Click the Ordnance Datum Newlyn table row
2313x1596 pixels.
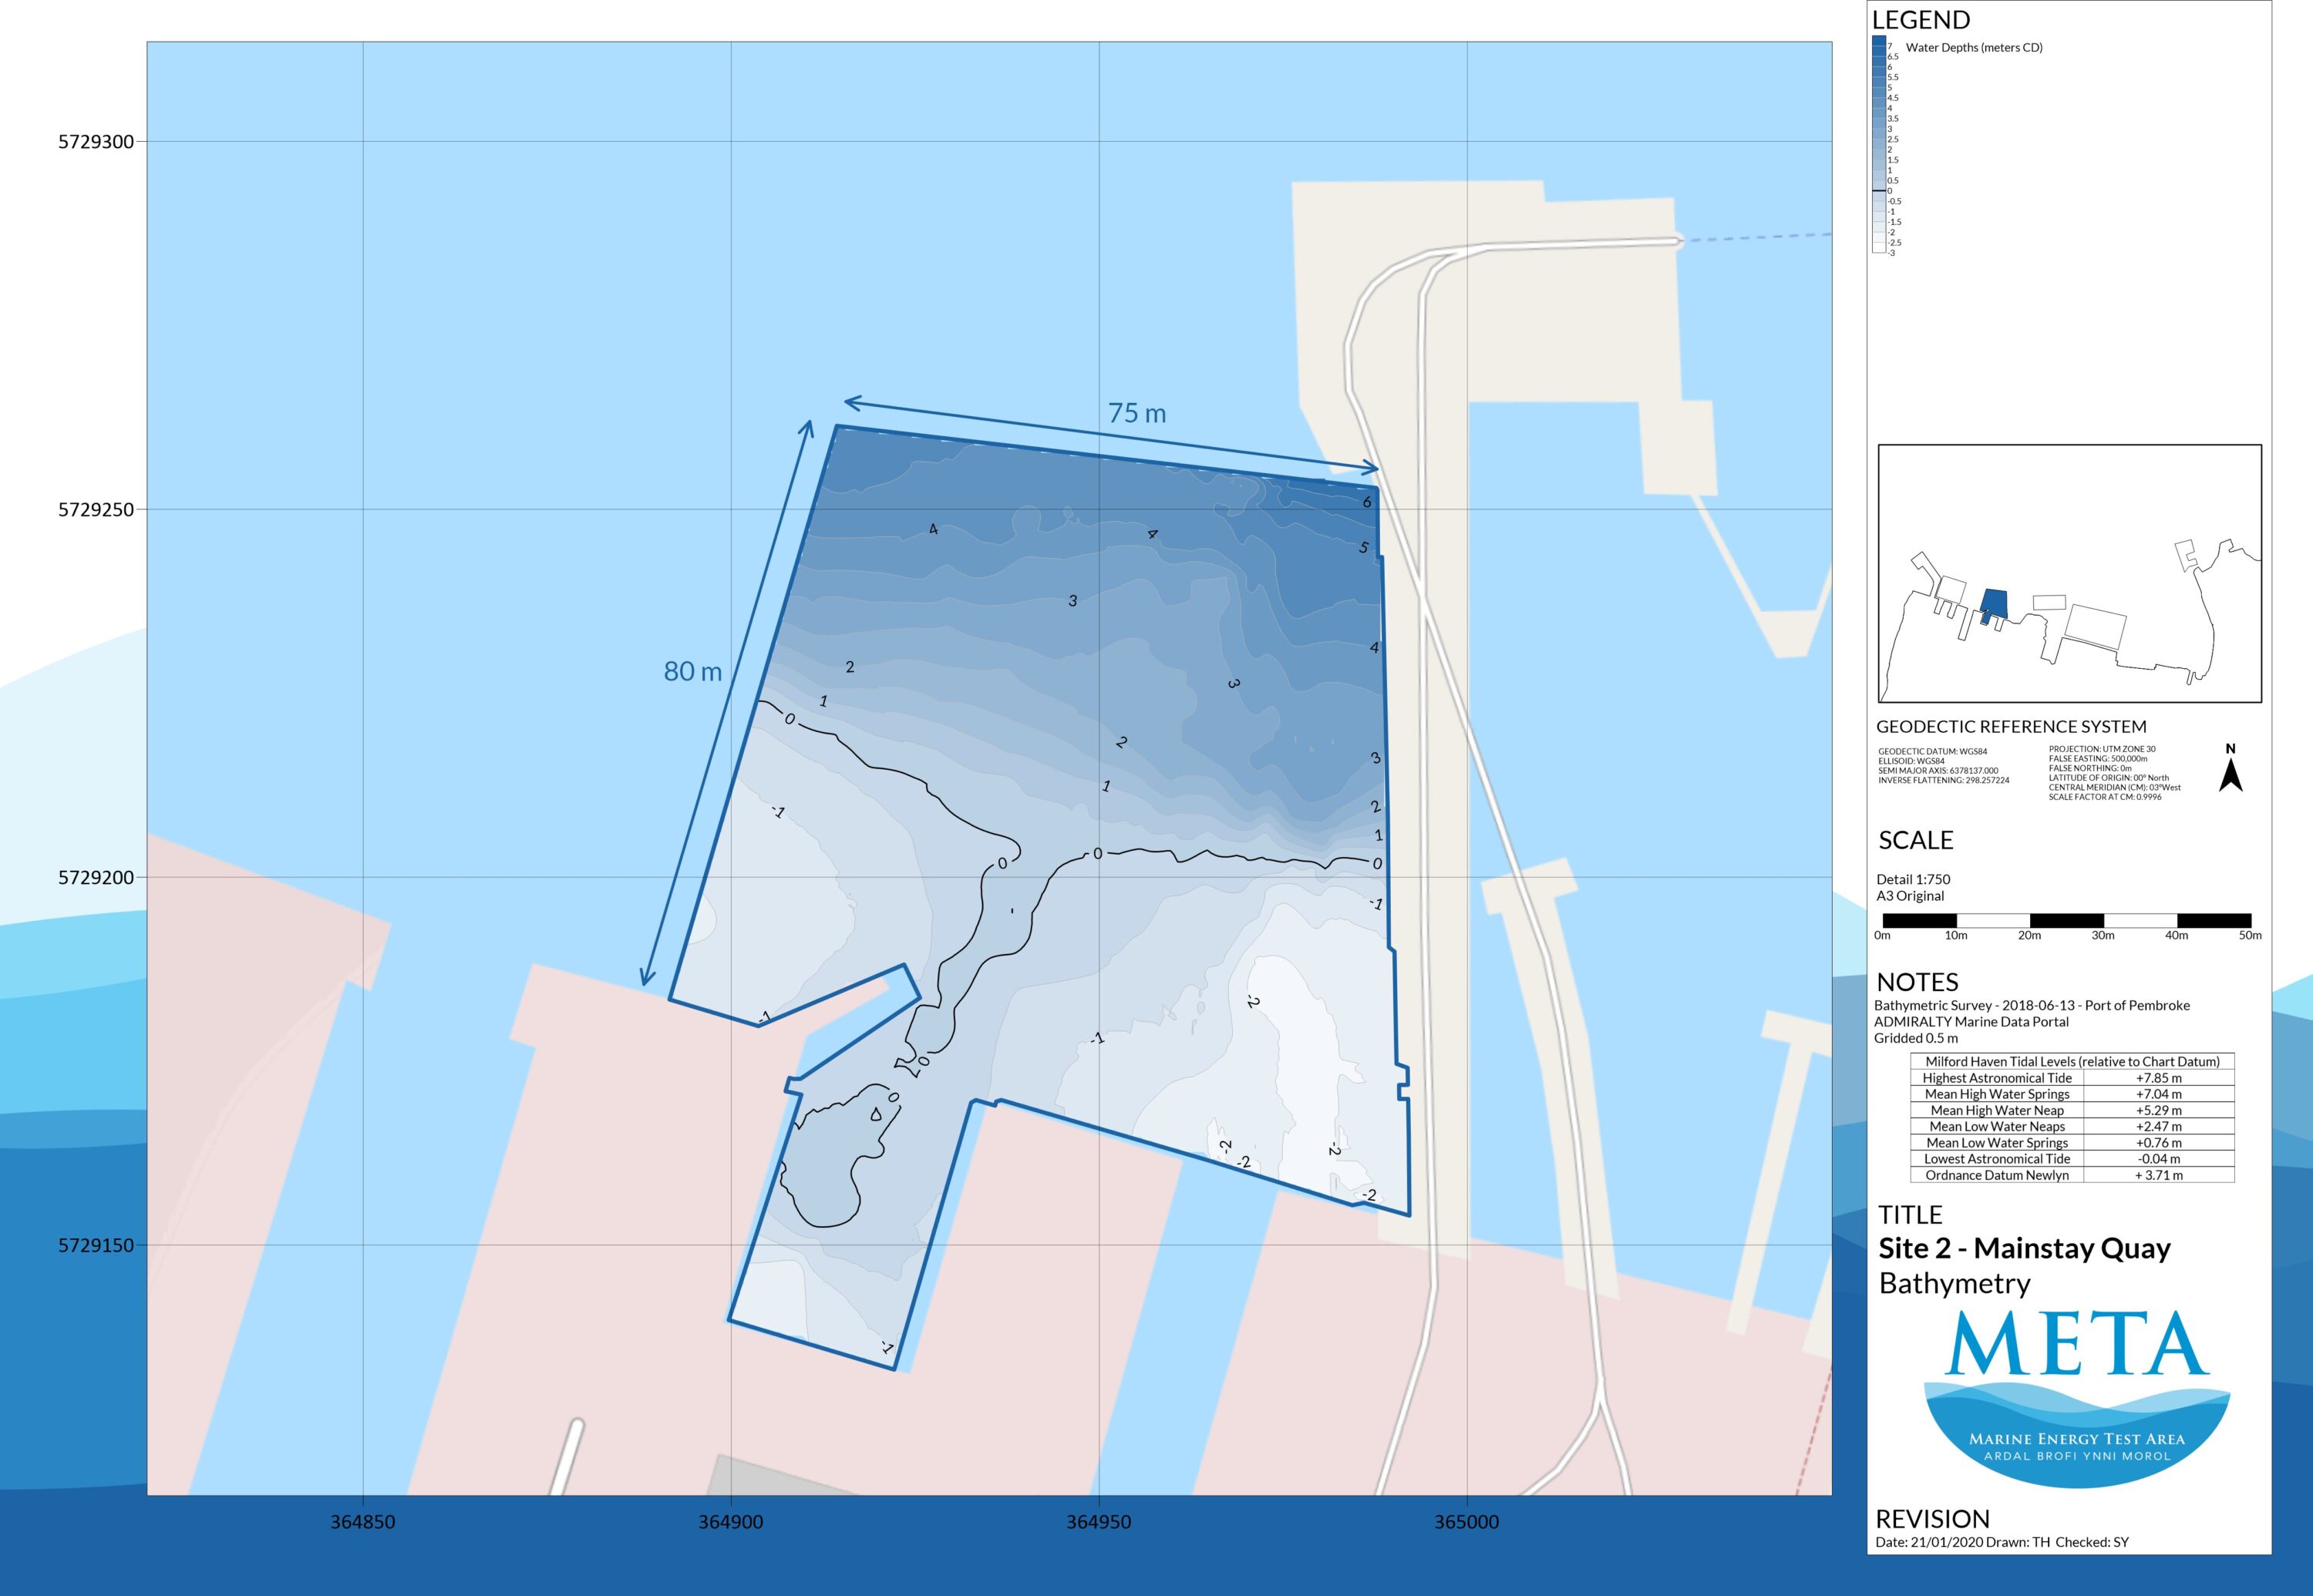point(2072,1175)
